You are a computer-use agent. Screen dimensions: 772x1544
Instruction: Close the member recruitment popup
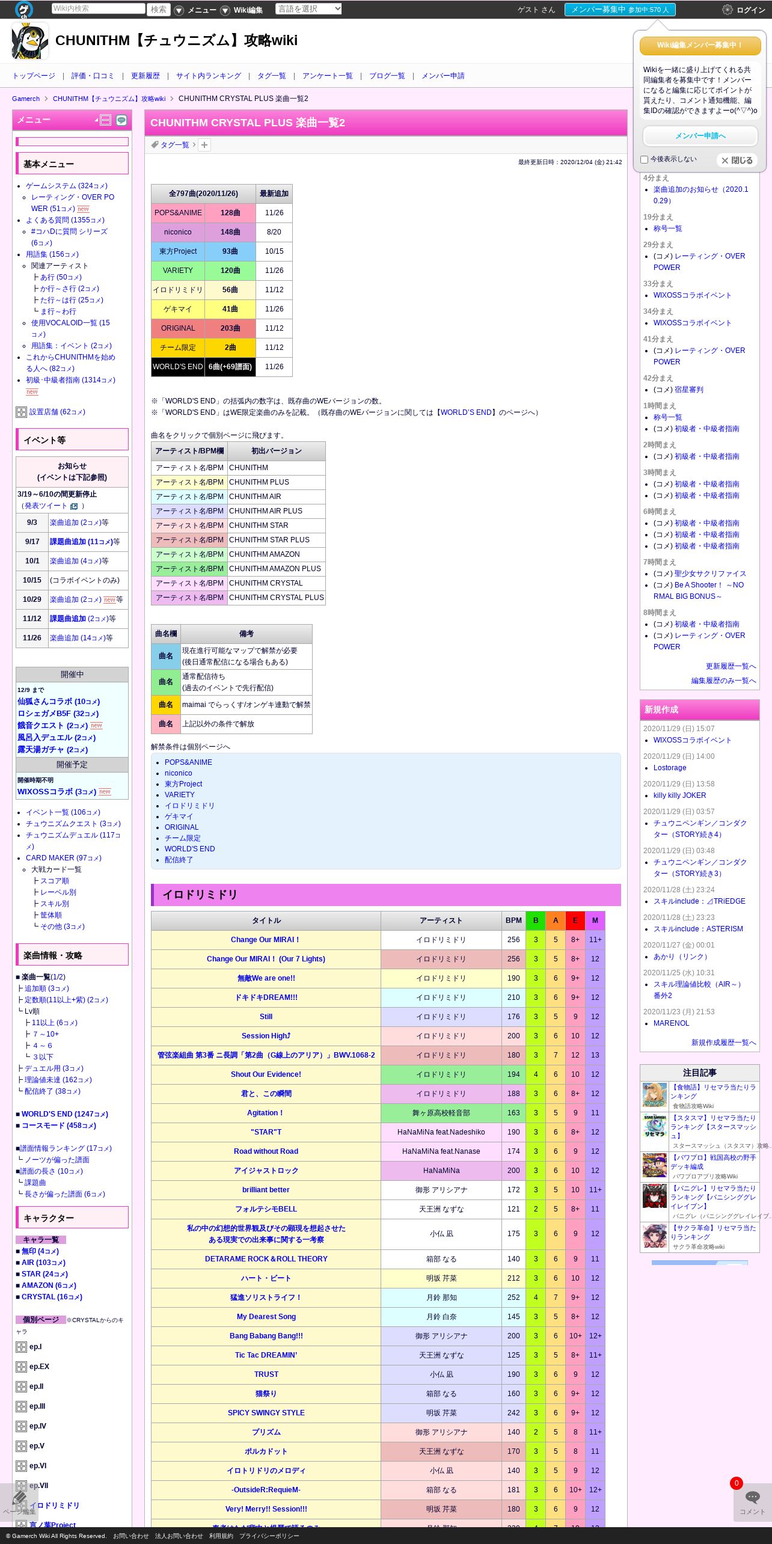[737, 161]
